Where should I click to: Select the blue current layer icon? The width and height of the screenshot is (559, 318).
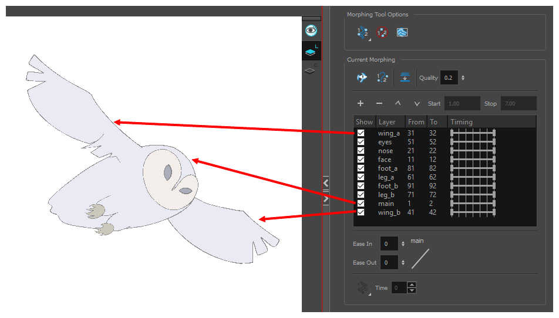pos(311,51)
